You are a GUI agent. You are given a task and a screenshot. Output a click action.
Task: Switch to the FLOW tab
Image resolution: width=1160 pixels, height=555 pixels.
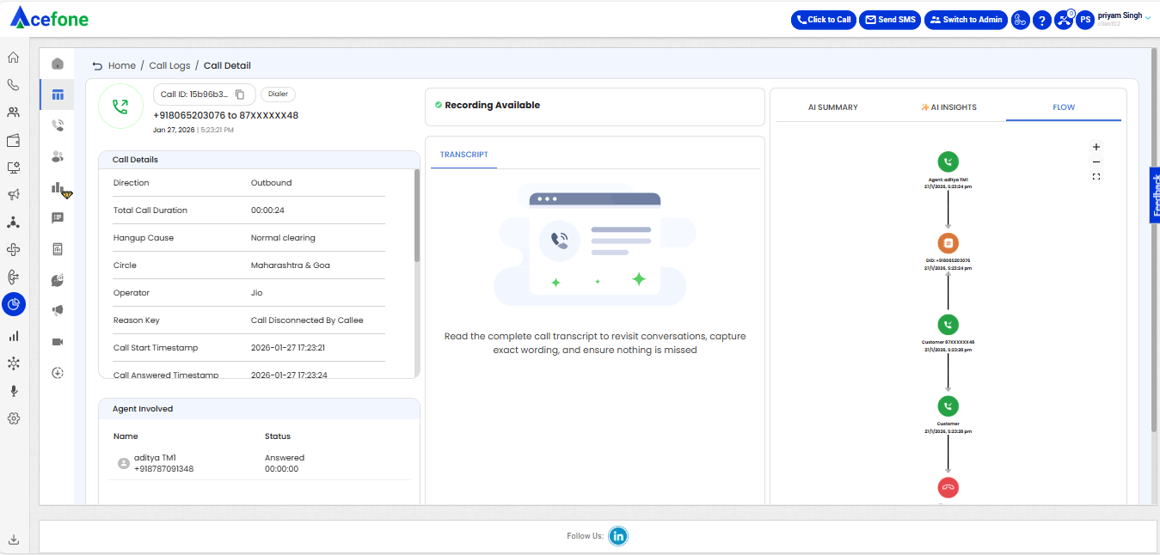pyautogui.click(x=1064, y=107)
